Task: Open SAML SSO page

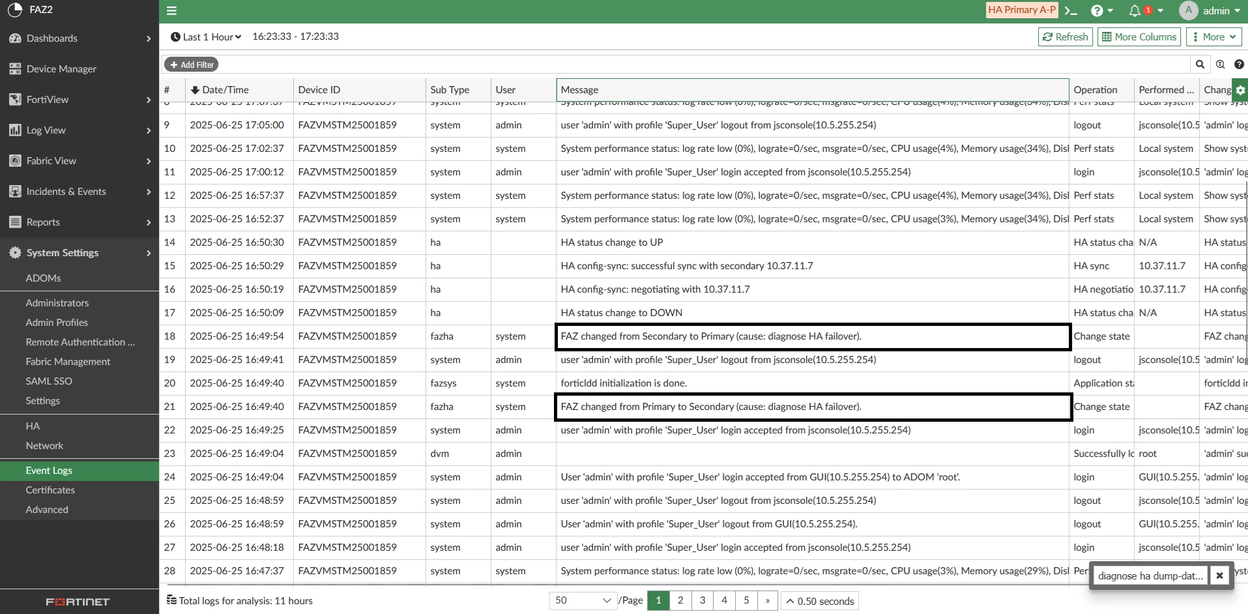Action: point(49,381)
